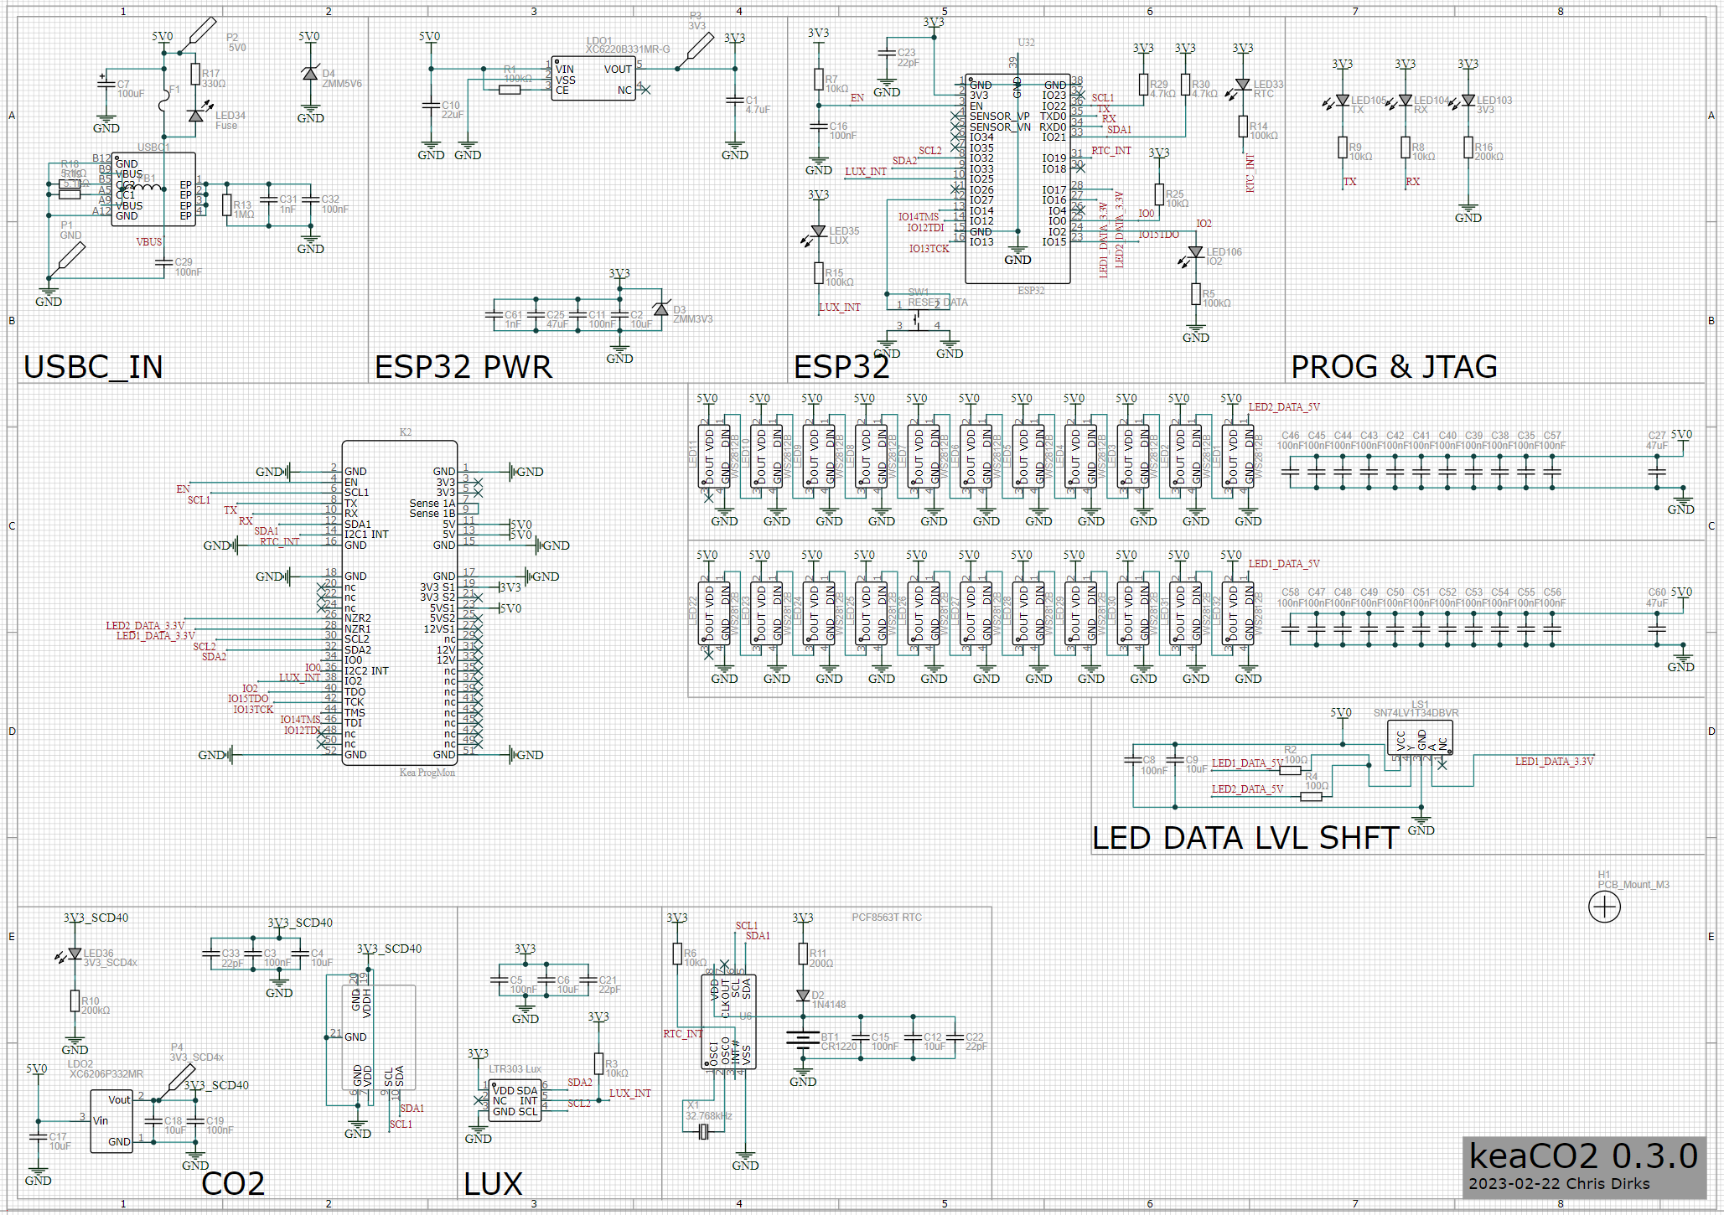Viewport: 1724px width, 1215px height.
Task: Select the R30 4.7kΩ pull-up resistor
Action: (x=1185, y=85)
